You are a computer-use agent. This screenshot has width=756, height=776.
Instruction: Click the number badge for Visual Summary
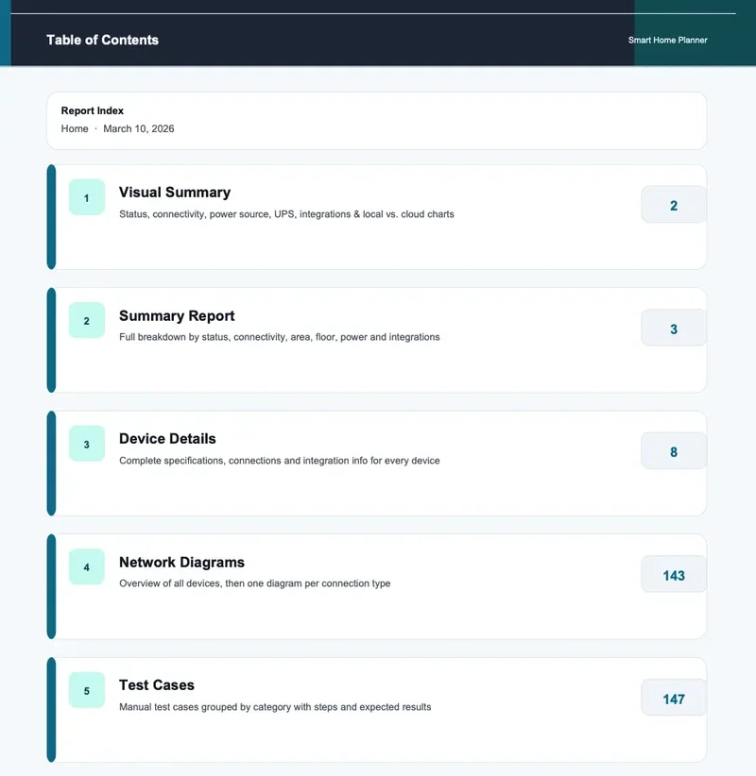(86, 197)
